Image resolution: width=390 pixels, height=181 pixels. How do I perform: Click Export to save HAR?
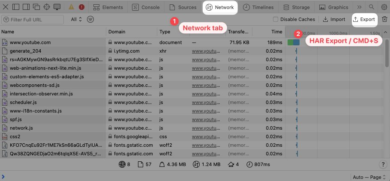pos(364,19)
